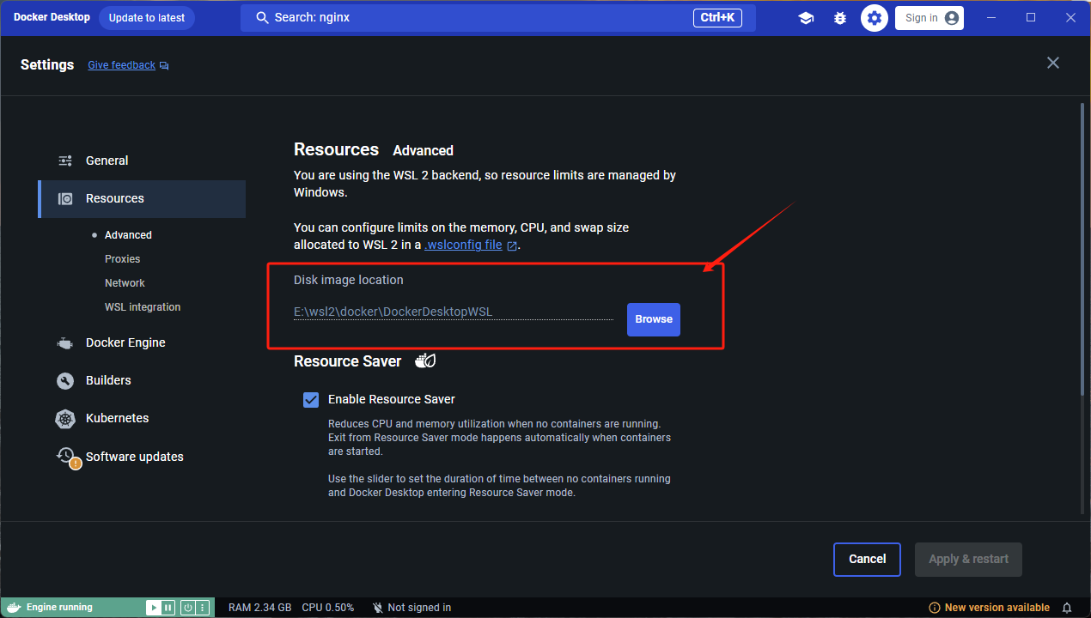Viewport: 1091px width, 618px height.
Task: Select Resources settings section
Action: 142,198
